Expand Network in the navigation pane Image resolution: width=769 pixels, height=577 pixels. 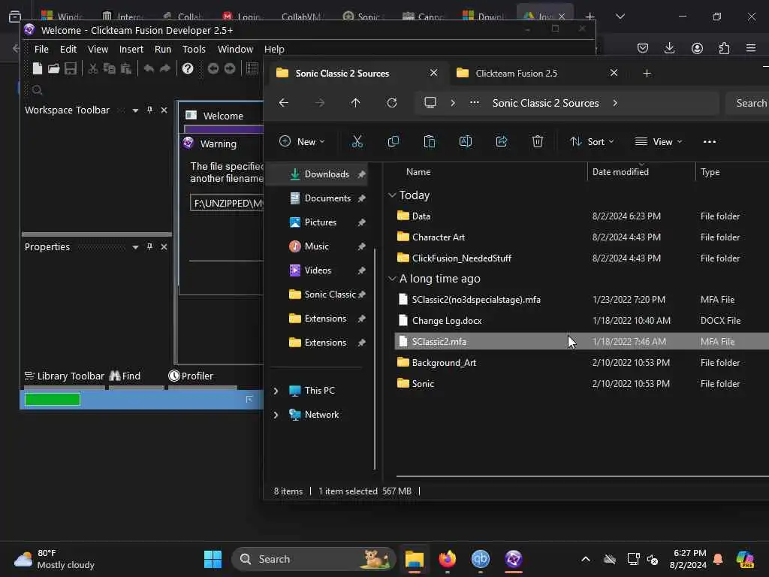tap(276, 415)
